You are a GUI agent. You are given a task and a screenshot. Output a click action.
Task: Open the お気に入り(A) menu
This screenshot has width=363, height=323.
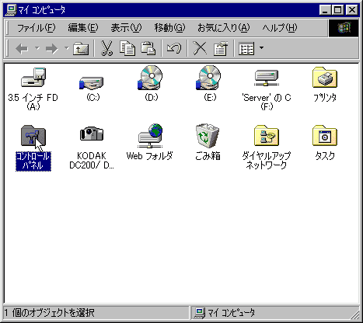(x=223, y=27)
